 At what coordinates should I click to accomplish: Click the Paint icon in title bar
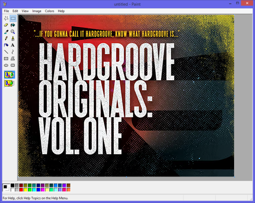click(x=5, y=4)
